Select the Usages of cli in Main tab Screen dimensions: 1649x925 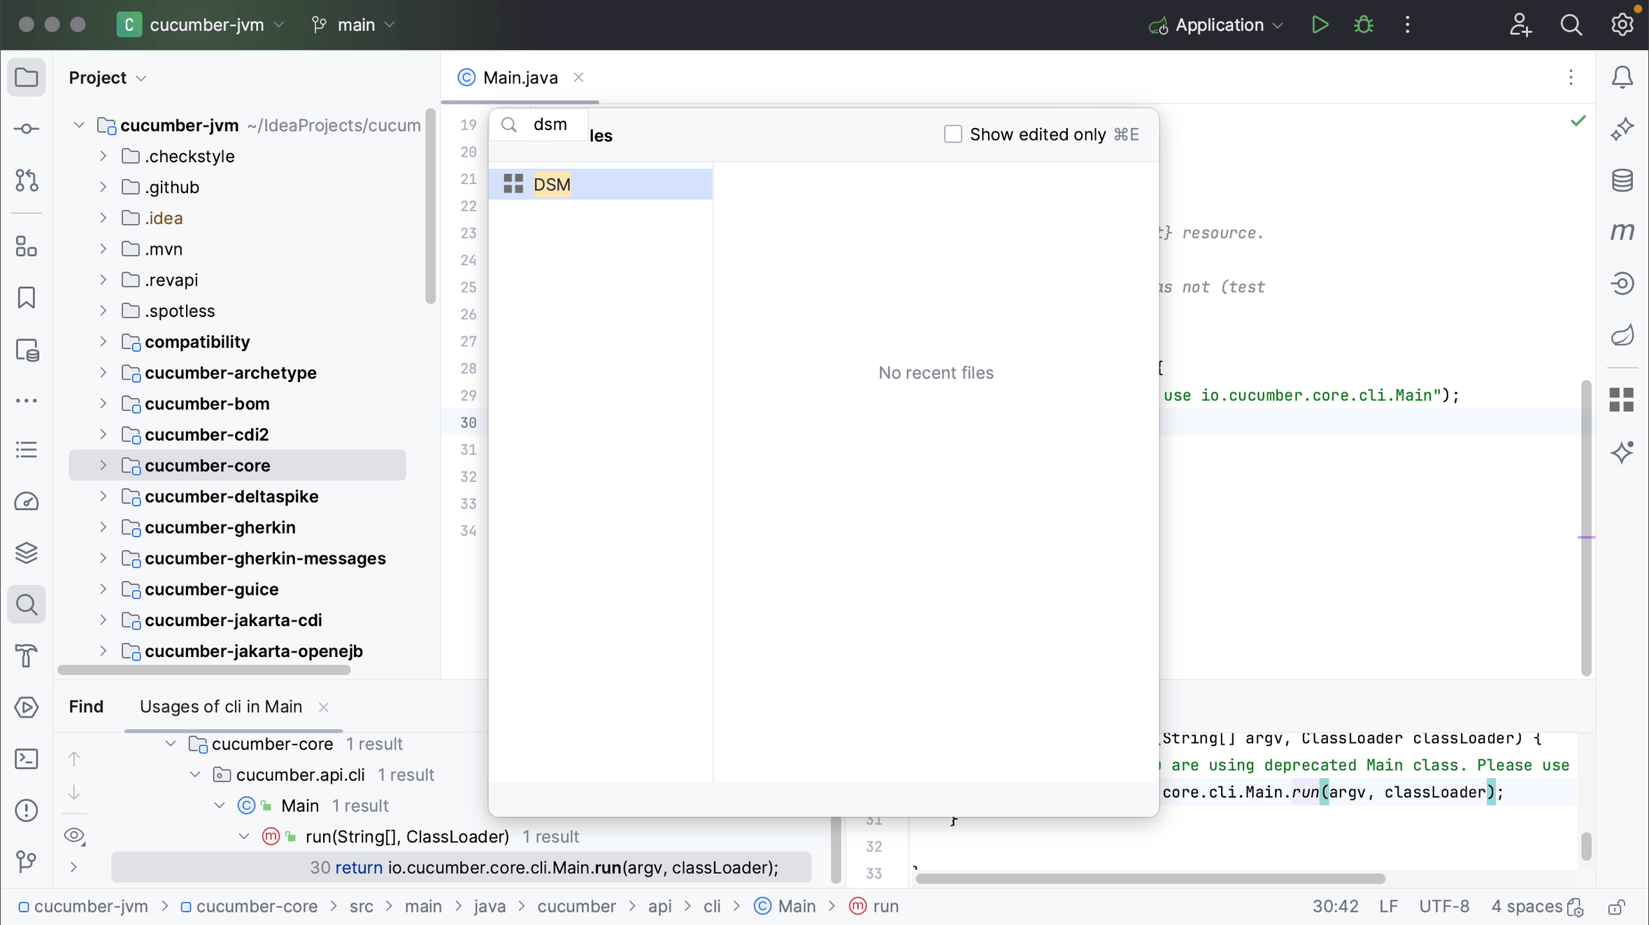coord(221,706)
